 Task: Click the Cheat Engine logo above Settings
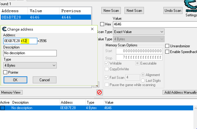click(x=191, y=6)
